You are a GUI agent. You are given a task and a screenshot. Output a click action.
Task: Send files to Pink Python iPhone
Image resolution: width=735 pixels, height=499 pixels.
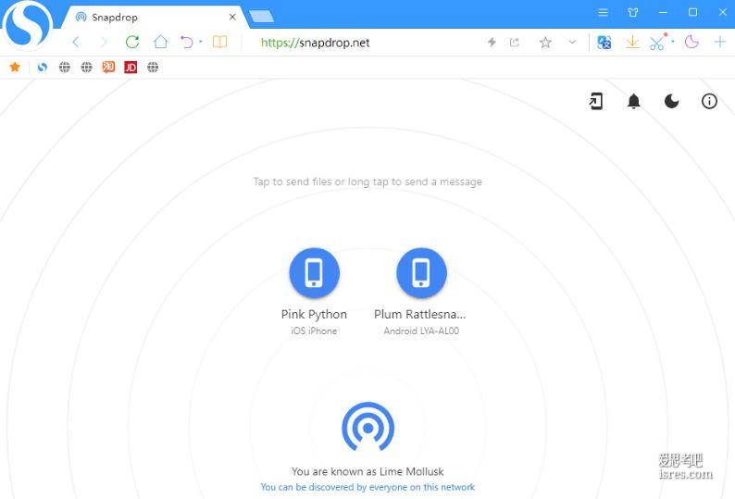point(315,273)
